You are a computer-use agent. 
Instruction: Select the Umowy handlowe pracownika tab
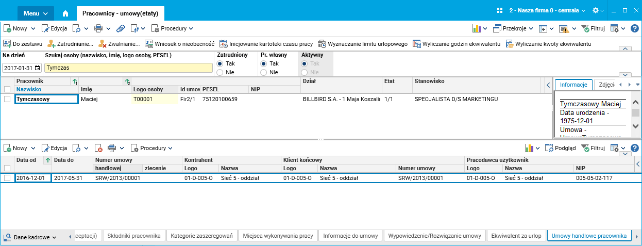[589, 236]
